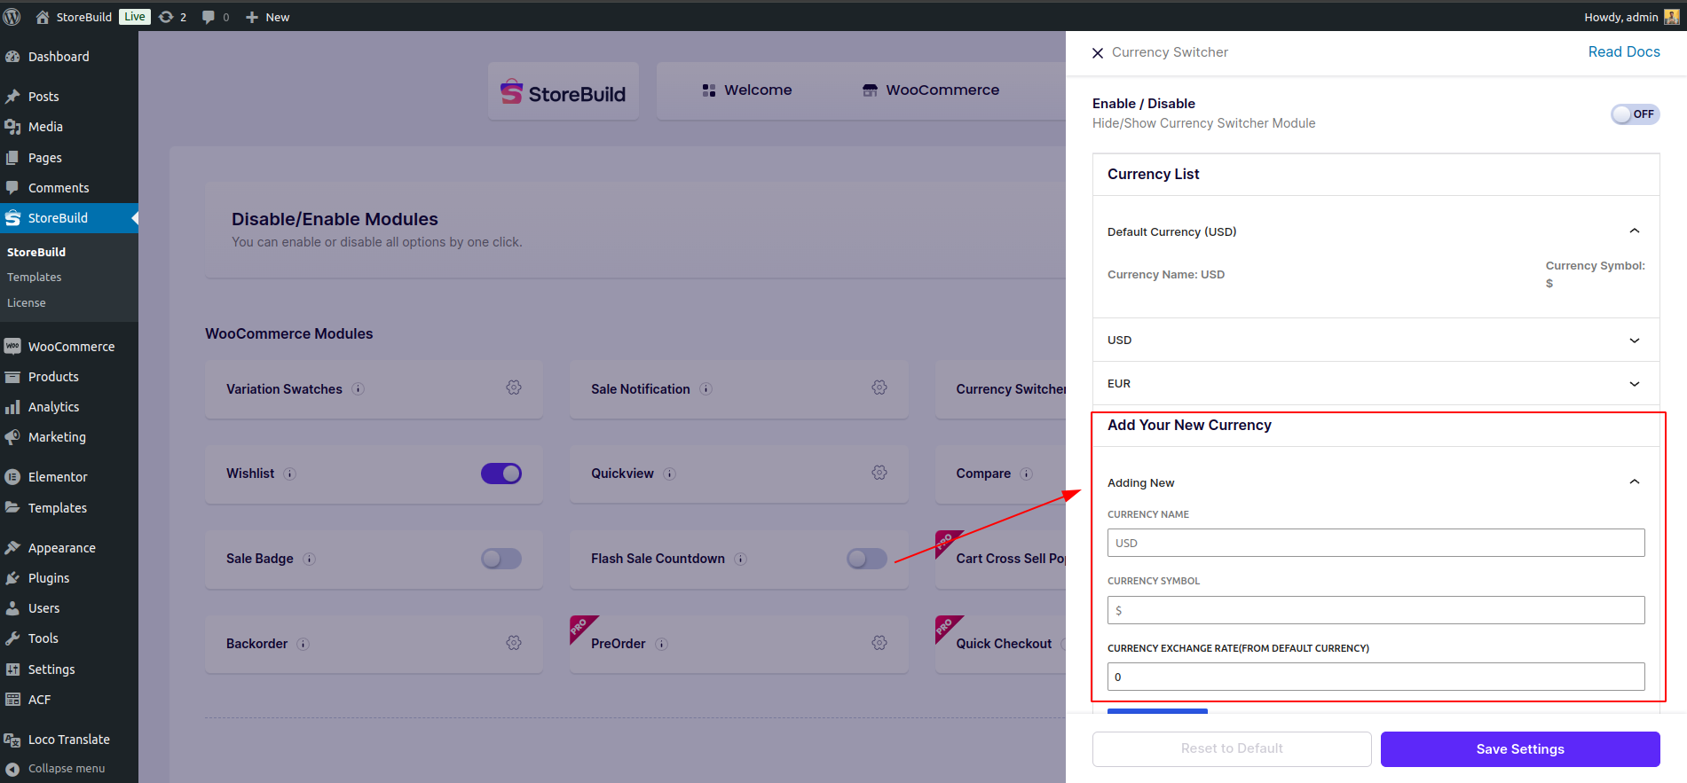The height and width of the screenshot is (783, 1687).
Task: Open Templates submenu under StoreBuild
Action: (x=35, y=278)
